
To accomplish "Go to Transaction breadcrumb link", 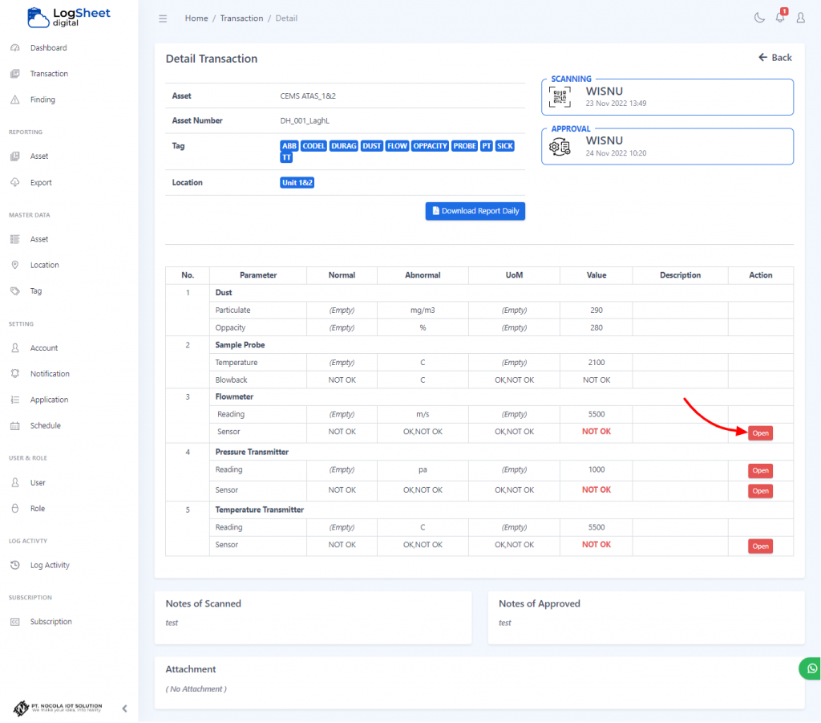I will (242, 18).
